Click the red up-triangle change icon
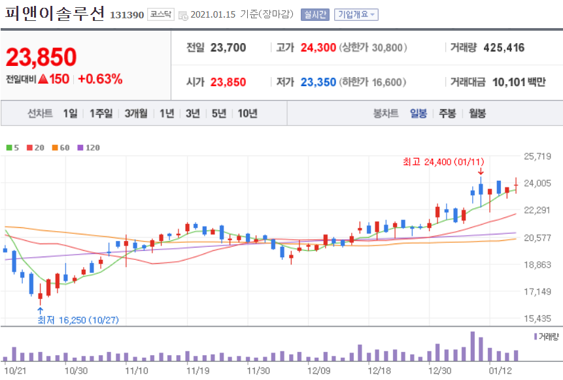Screen dimensions: 563x380 point(43,79)
